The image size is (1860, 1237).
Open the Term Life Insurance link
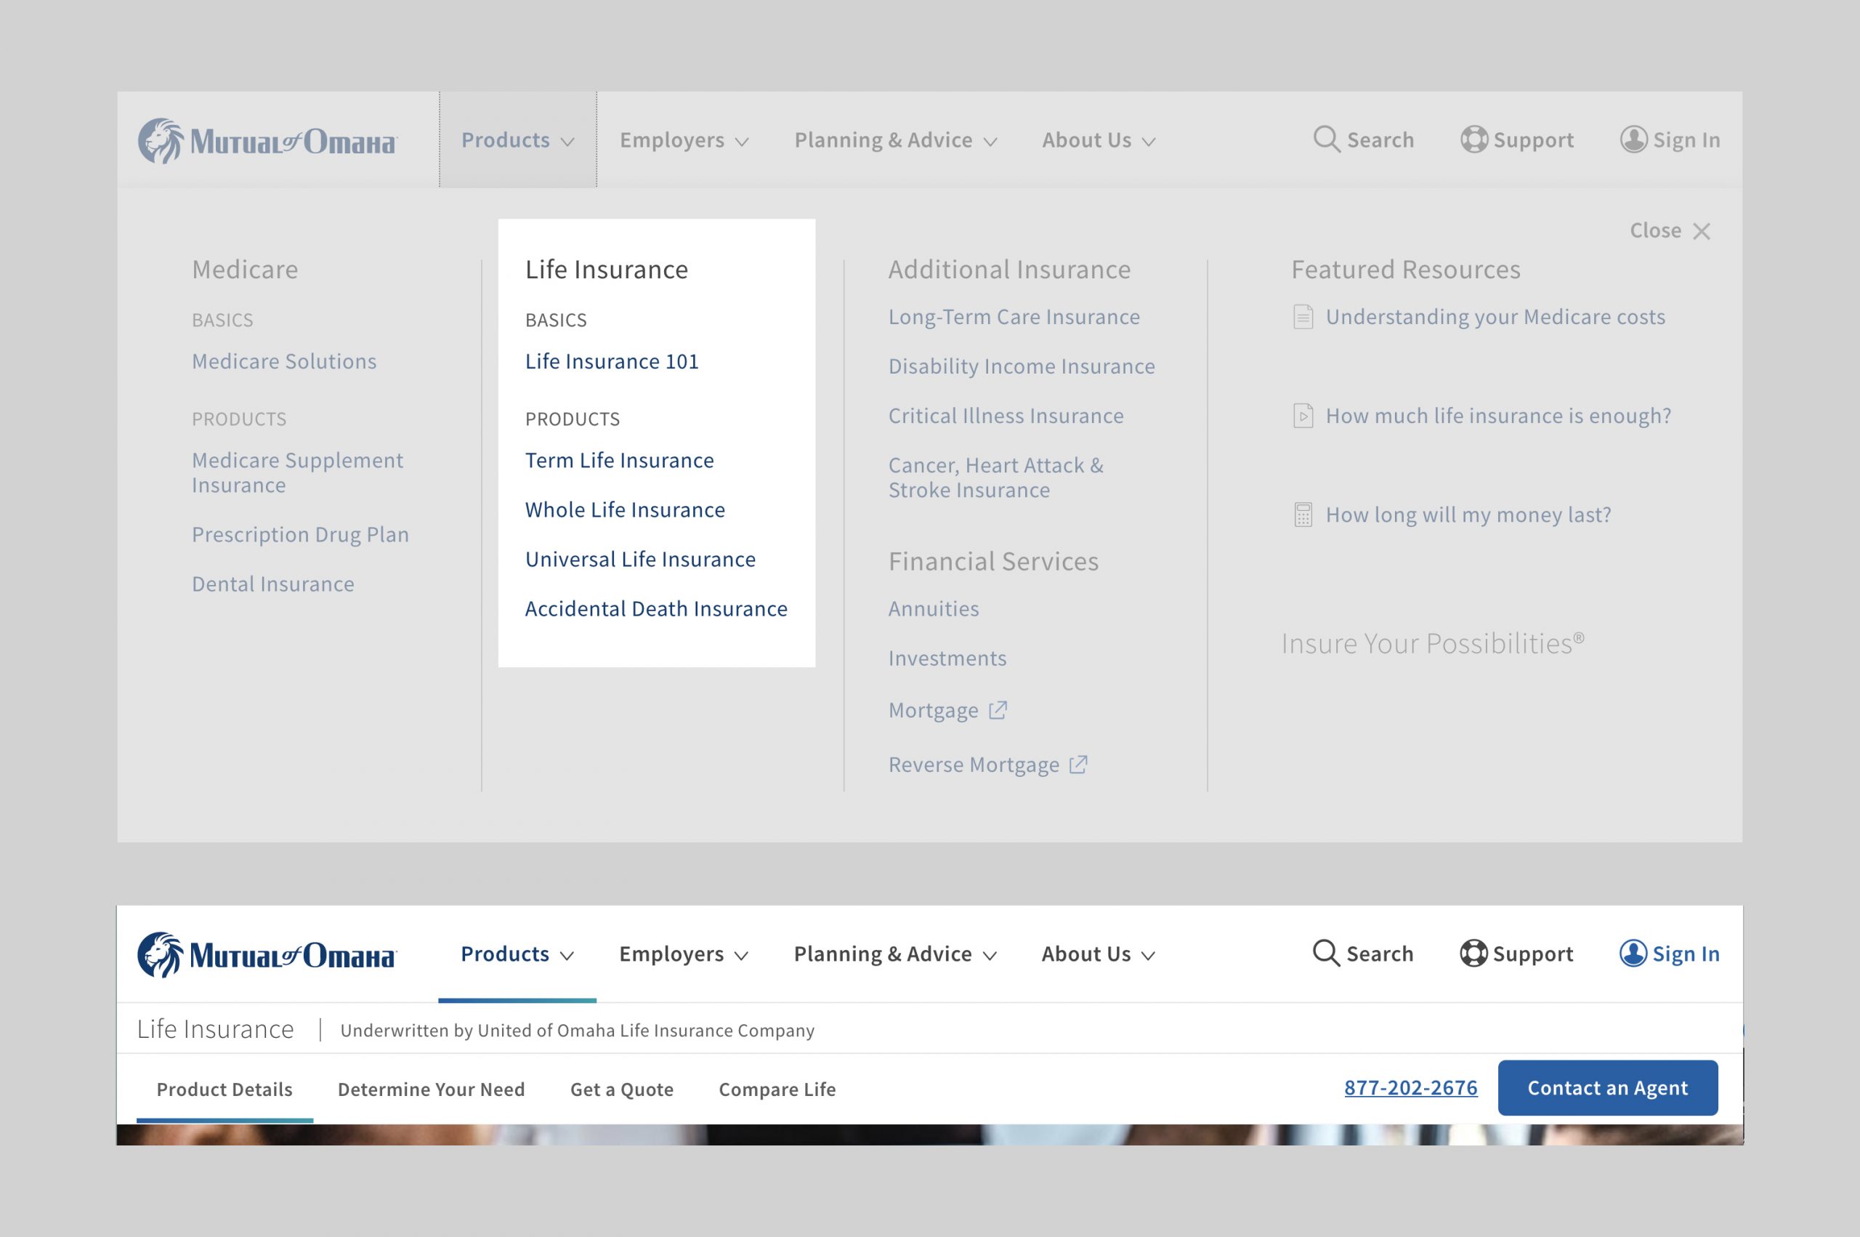(619, 461)
